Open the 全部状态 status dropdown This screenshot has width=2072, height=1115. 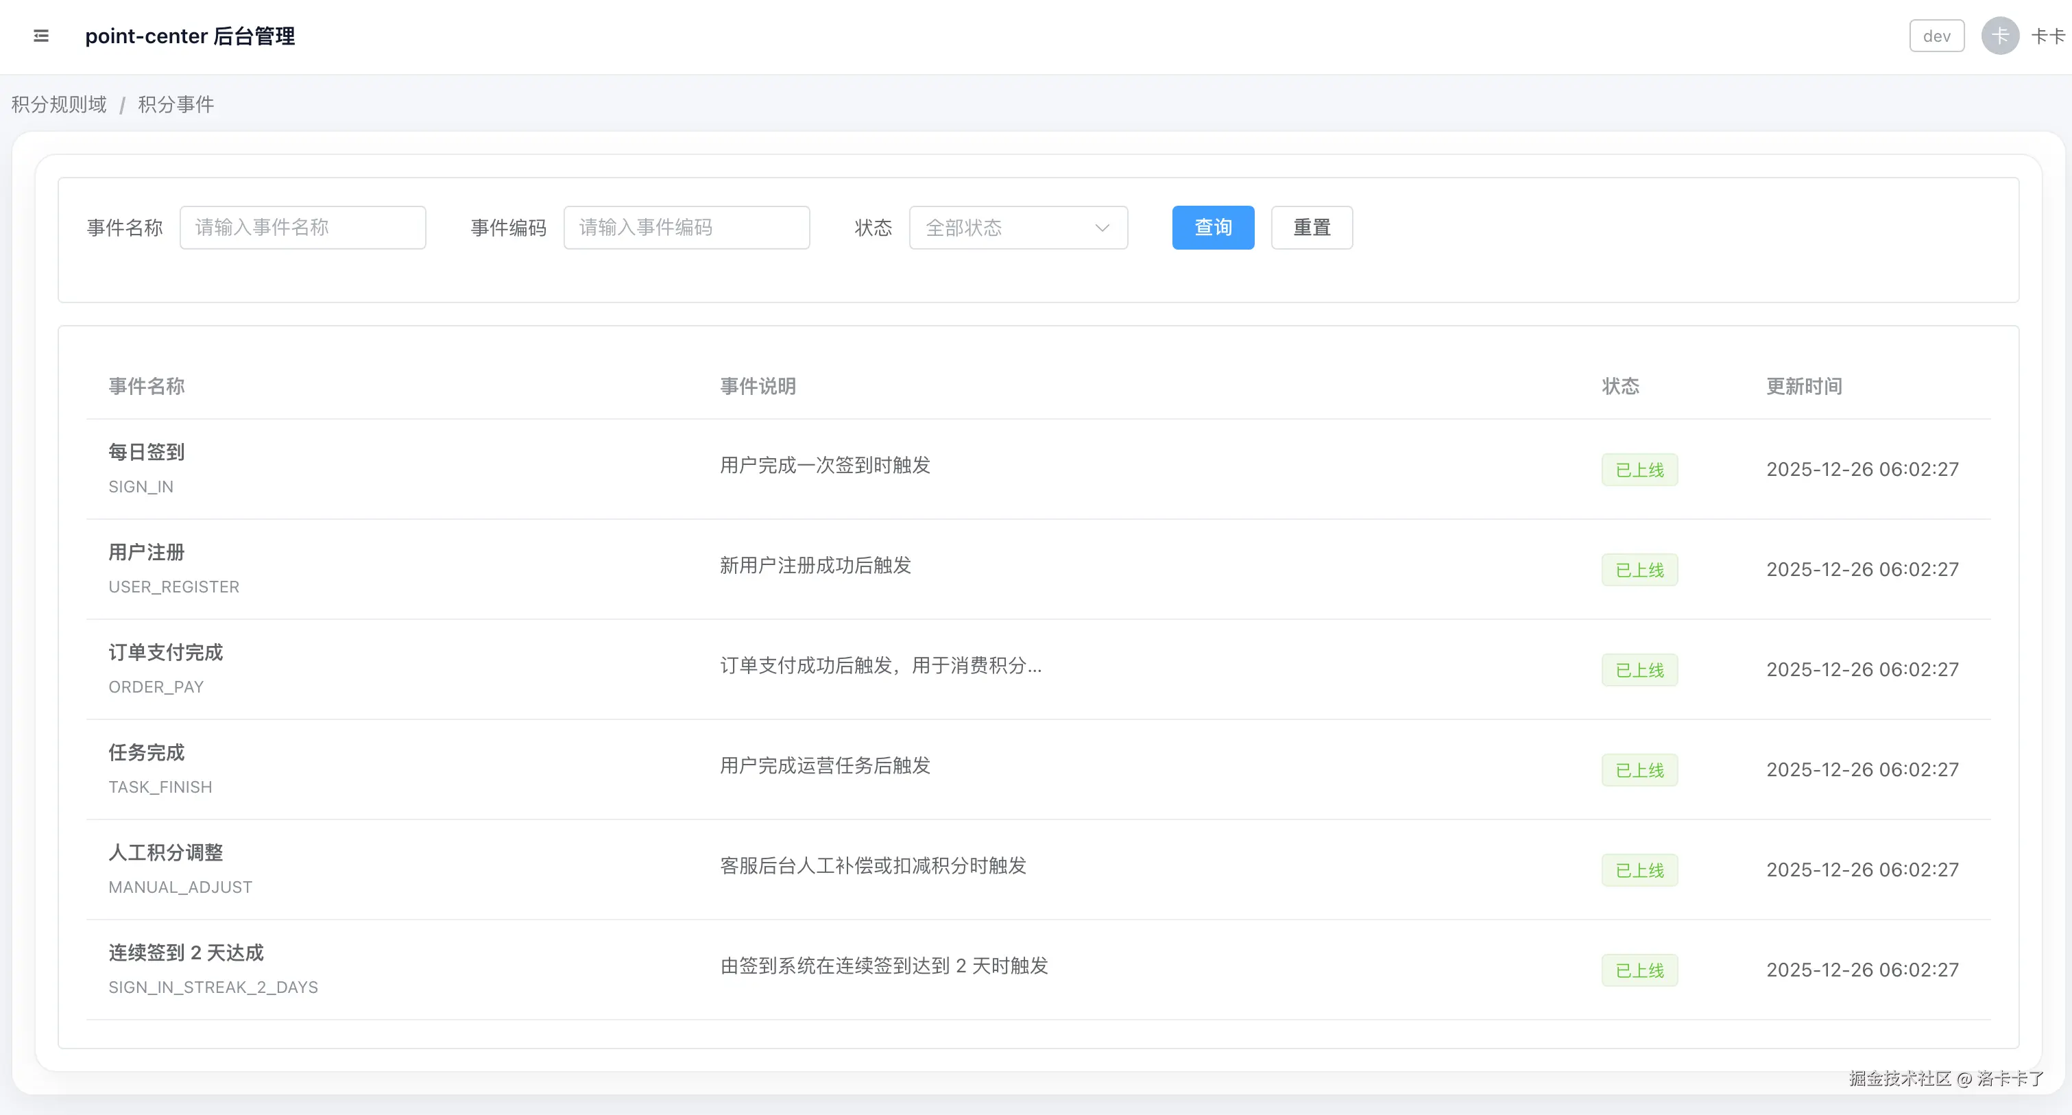point(1017,228)
